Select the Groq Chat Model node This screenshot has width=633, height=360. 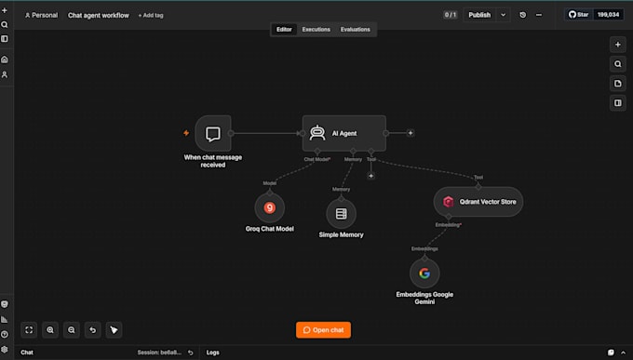(x=270, y=207)
